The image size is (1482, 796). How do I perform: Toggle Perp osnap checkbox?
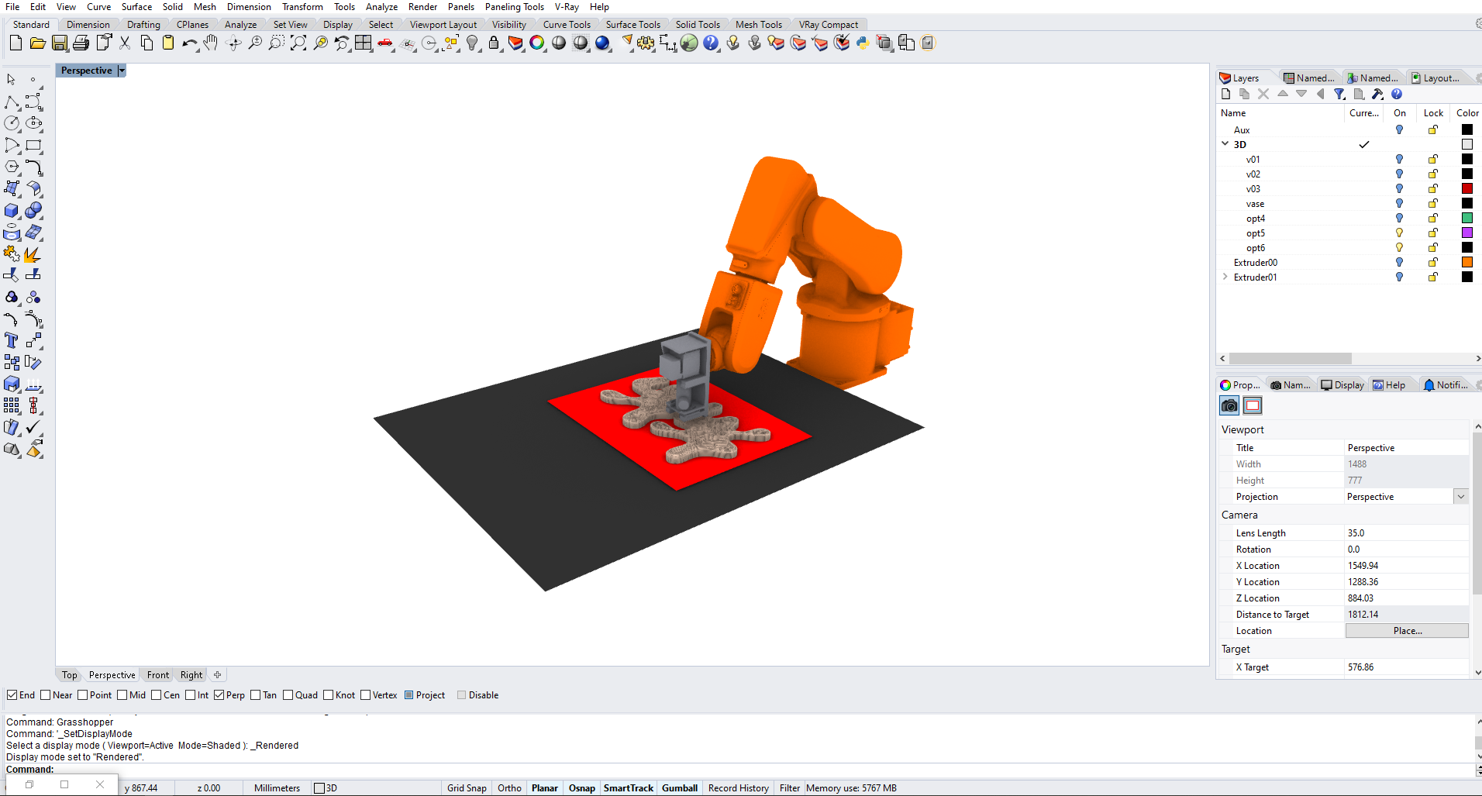[x=219, y=695]
